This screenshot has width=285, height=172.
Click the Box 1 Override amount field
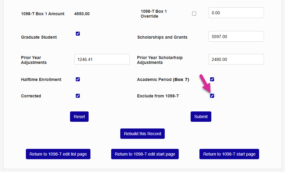point(236,13)
